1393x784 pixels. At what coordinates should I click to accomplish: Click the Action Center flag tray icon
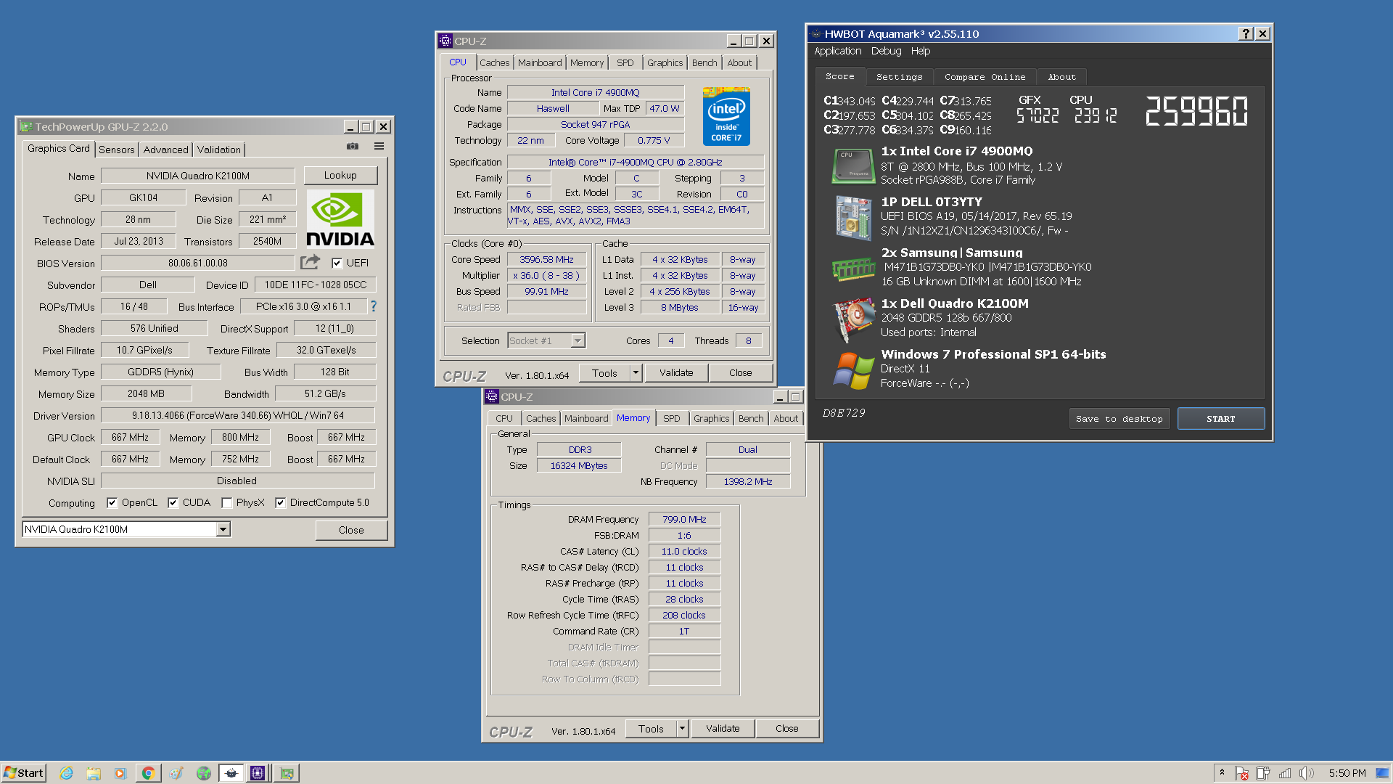tap(1241, 773)
